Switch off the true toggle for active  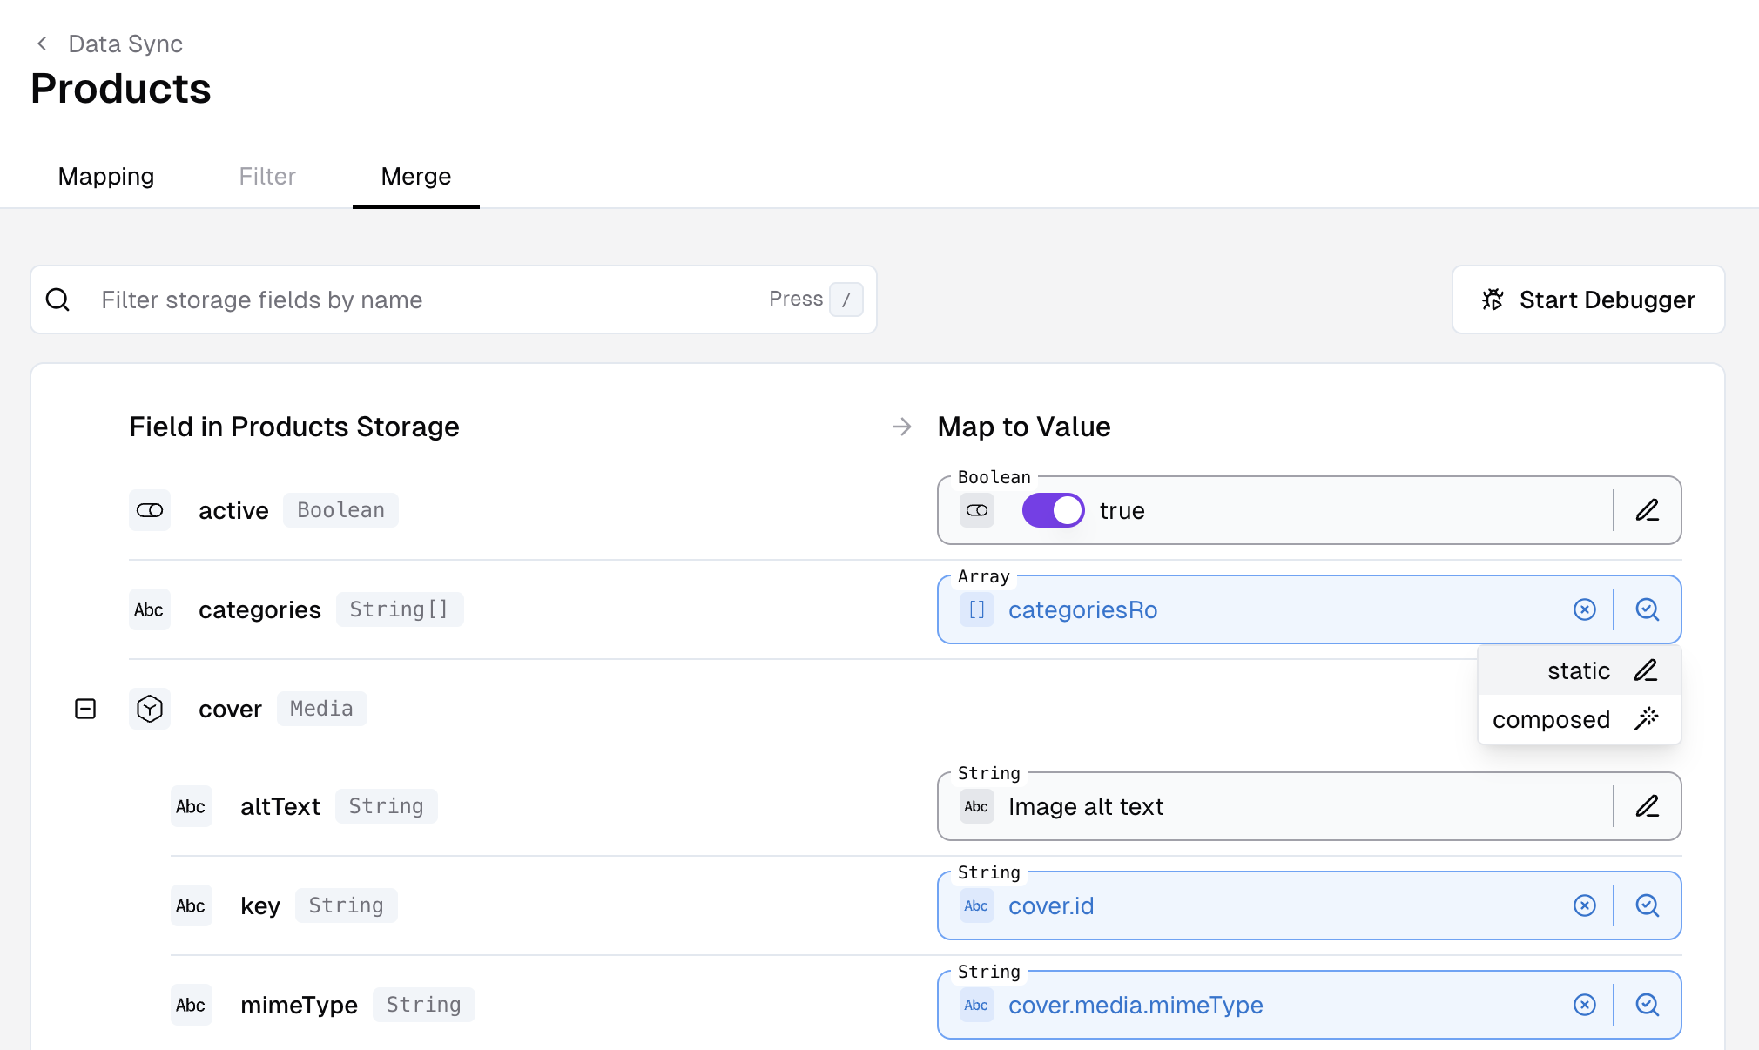(1053, 510)
